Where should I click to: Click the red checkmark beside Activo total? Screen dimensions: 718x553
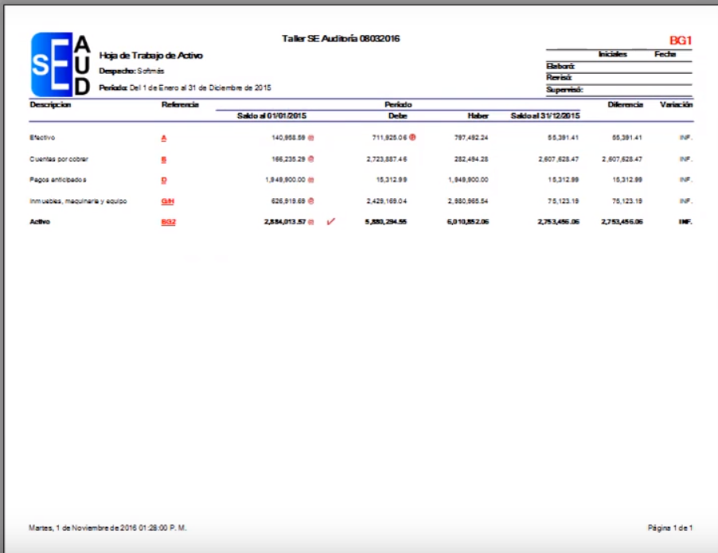[x=331, y=223]
